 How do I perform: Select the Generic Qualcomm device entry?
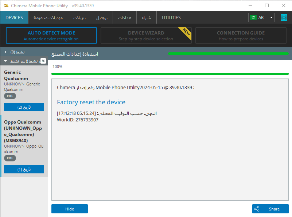[x=24, y=90]
